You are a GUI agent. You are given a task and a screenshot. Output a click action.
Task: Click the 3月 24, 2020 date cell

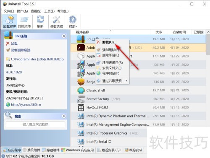(x=179, y=99)
